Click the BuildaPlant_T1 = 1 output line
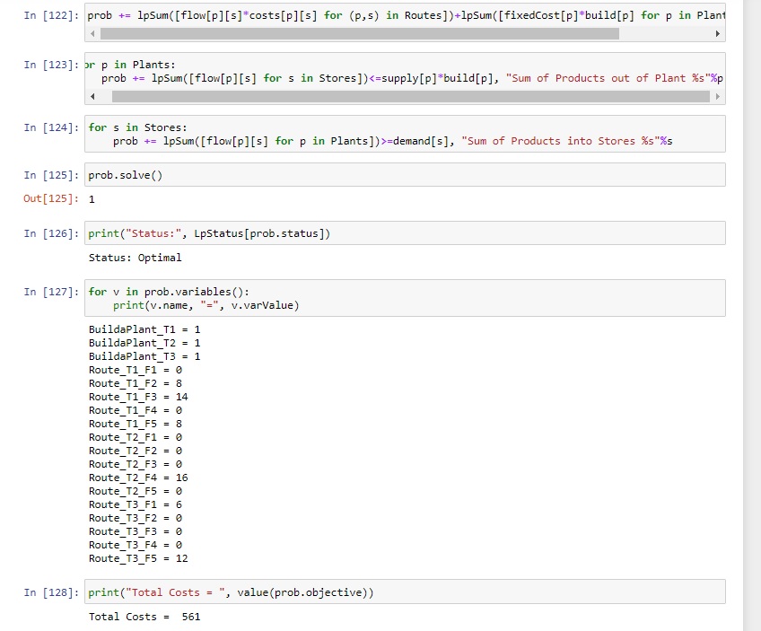This screenshot has height=631, width=761. pos(144,329)
